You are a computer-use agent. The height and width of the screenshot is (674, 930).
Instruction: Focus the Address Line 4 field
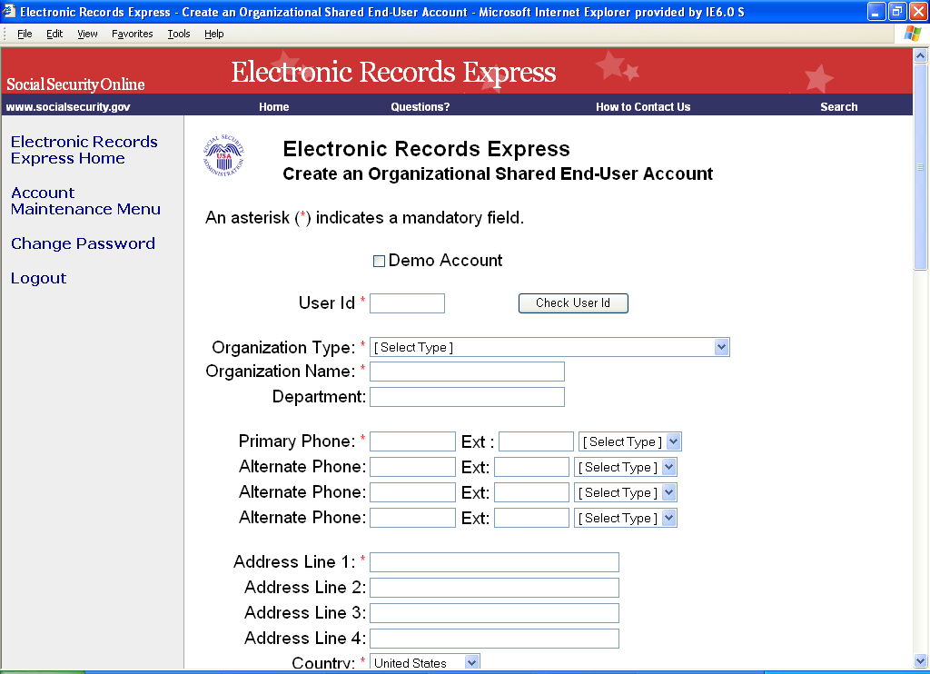pyautogui.click(x=494, y=639)
